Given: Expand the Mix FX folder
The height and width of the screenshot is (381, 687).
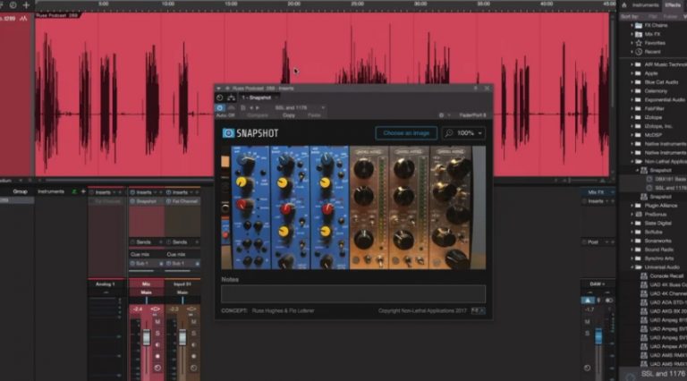Looking at the screenshot, I should pos(632,34).
